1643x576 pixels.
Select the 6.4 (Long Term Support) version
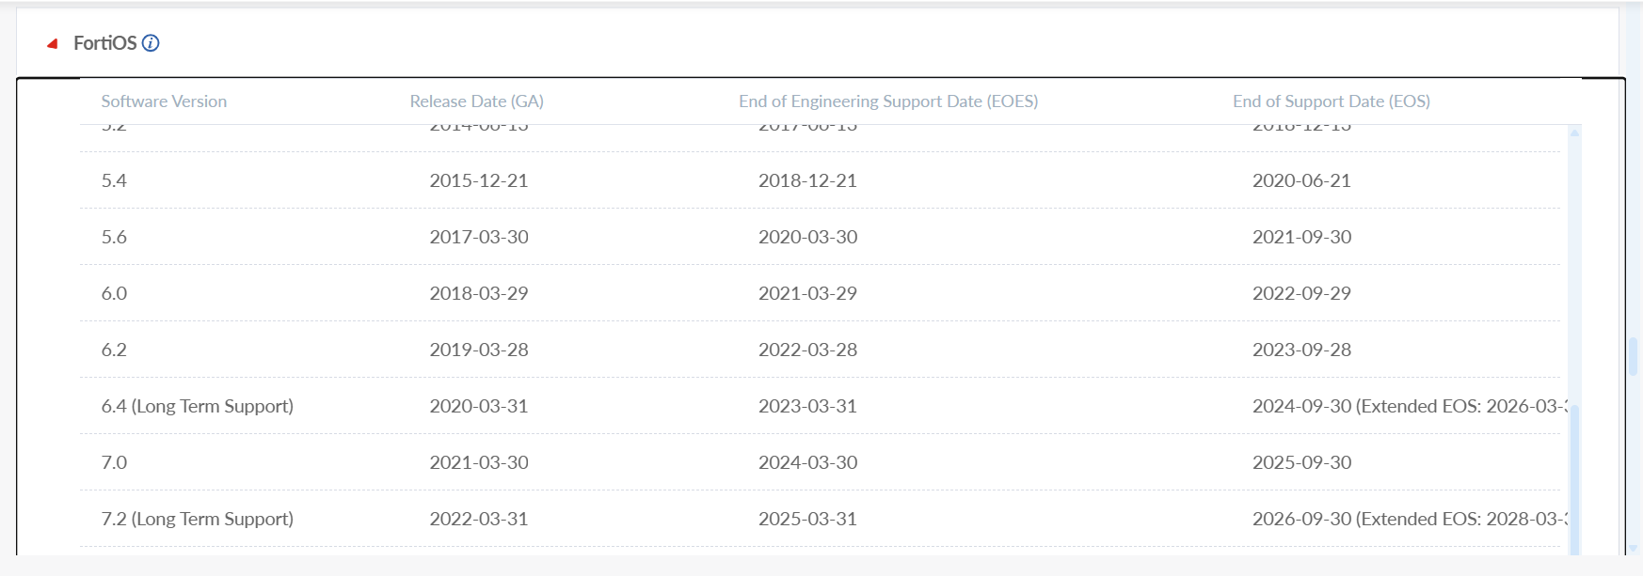198,406
